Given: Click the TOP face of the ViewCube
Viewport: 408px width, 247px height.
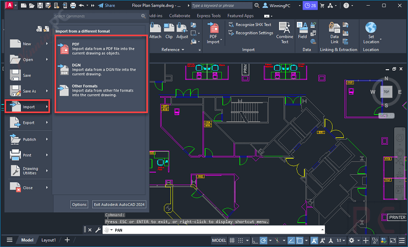Looking at the screenshot, I should coord(387,92).
